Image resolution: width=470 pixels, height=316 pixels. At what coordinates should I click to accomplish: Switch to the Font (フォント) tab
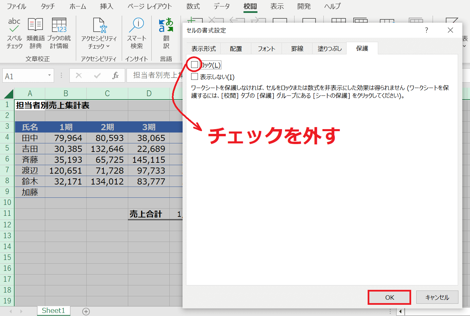266,49
